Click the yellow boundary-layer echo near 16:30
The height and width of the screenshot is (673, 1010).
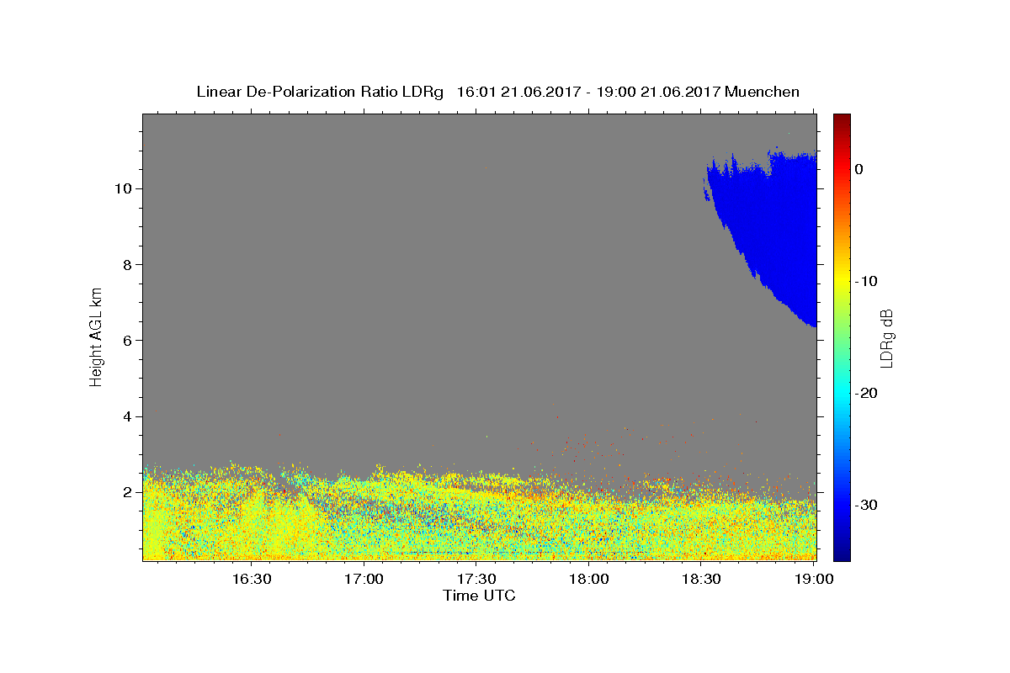tap(252, 526)
